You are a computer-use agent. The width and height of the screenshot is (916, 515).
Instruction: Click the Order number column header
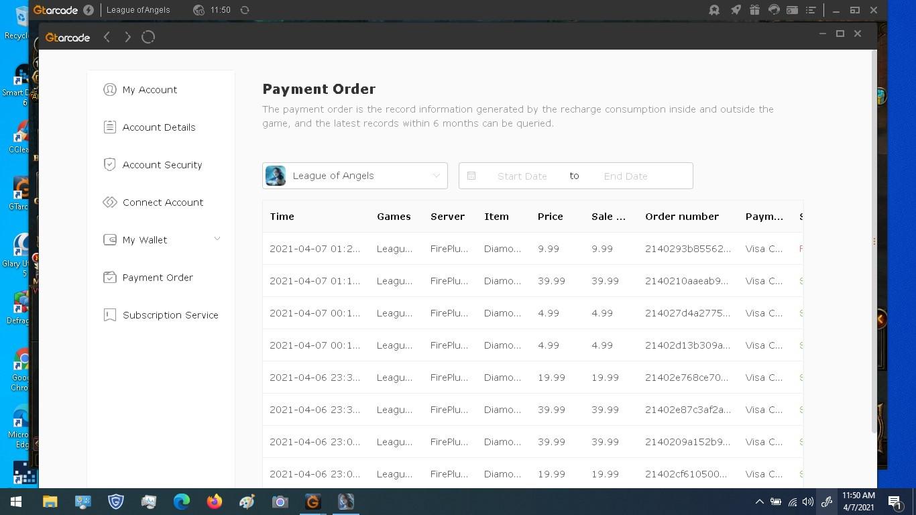[x=682, y=217]
